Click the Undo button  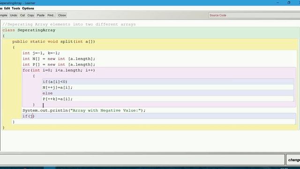tap(14, 15)
